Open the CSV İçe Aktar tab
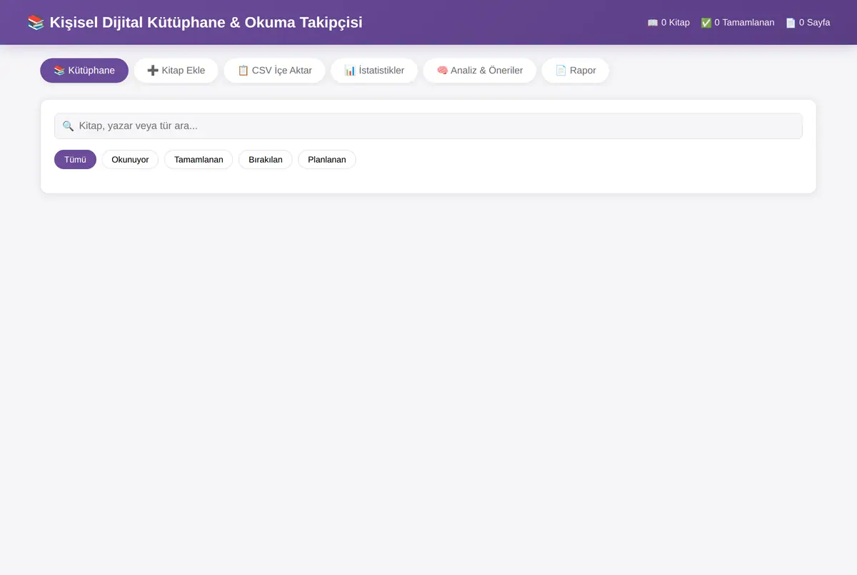This screenshot has height=575, width=857. [x=274, y=71]
